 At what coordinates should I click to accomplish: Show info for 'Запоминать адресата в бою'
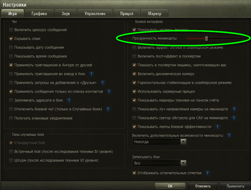pos(69,100)
